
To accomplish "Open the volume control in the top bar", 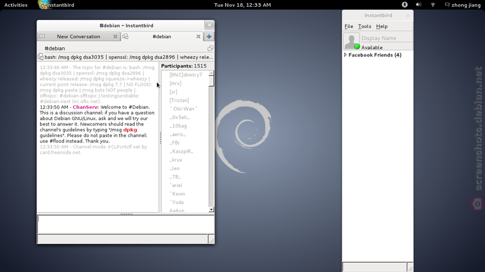I will (x=418, y=5).
